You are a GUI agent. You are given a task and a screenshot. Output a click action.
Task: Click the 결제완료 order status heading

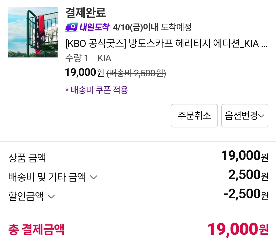[x=86, y=13]
